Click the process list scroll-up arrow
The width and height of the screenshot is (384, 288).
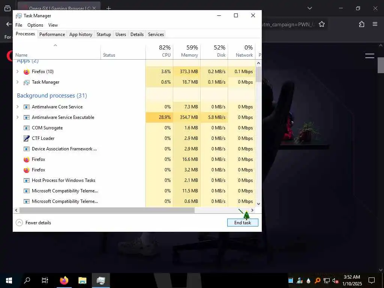click(258, 63)
